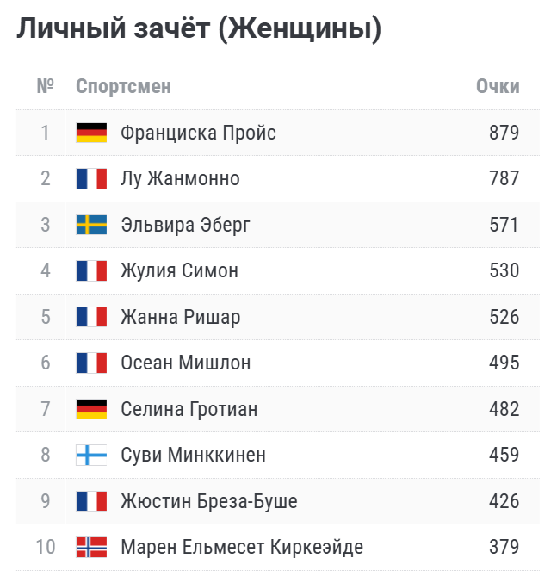Open athlete Франциска Пройс's name link
The image size is (557, 583).
(198, 133)
